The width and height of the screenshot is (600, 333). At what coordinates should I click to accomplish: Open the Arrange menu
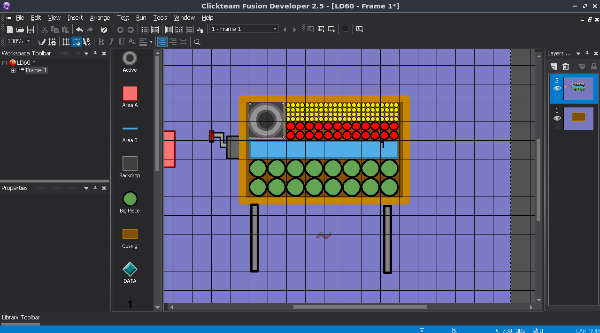100,17
